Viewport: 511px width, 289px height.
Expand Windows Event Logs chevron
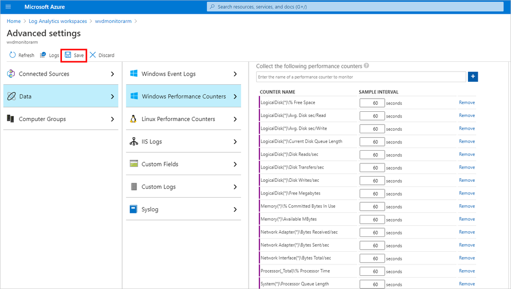235,74
